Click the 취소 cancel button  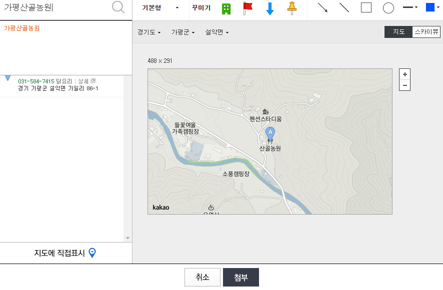click(202, 278)
